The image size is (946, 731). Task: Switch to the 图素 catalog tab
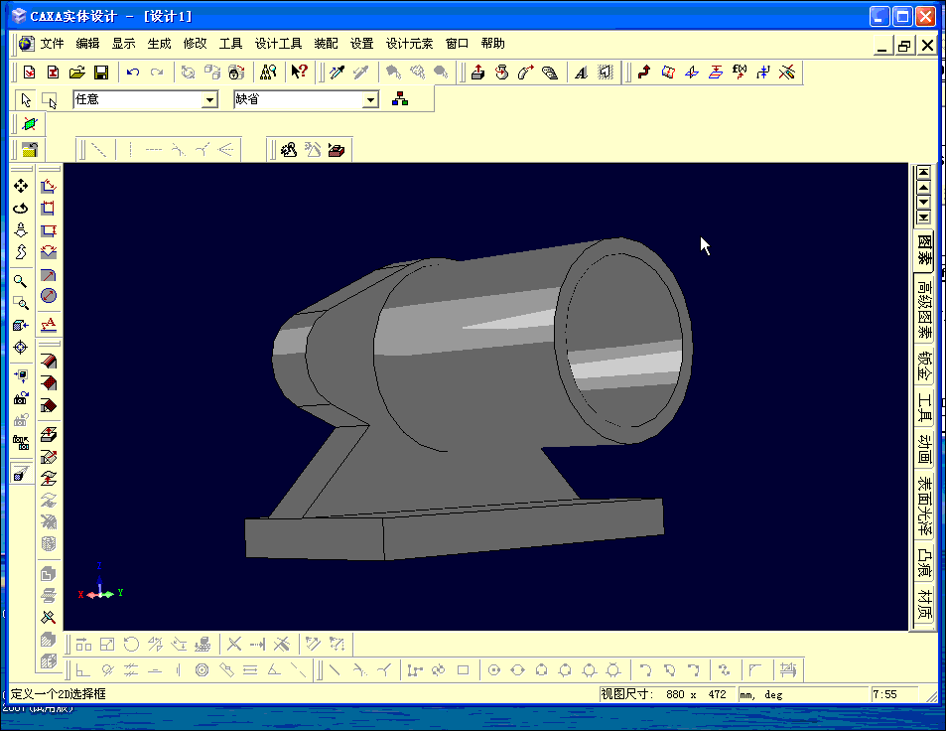[924, 250]
